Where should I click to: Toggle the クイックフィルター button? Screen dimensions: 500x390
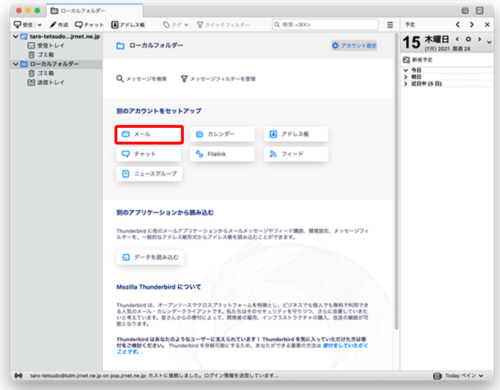(223, 25)
